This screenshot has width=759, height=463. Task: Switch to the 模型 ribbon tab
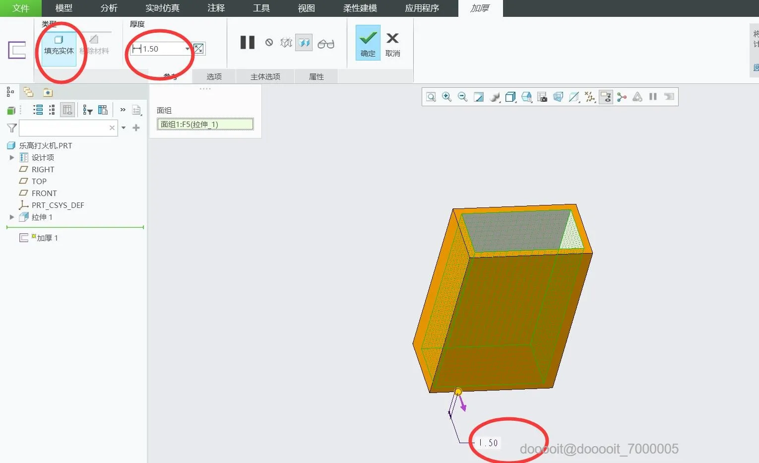64,8
